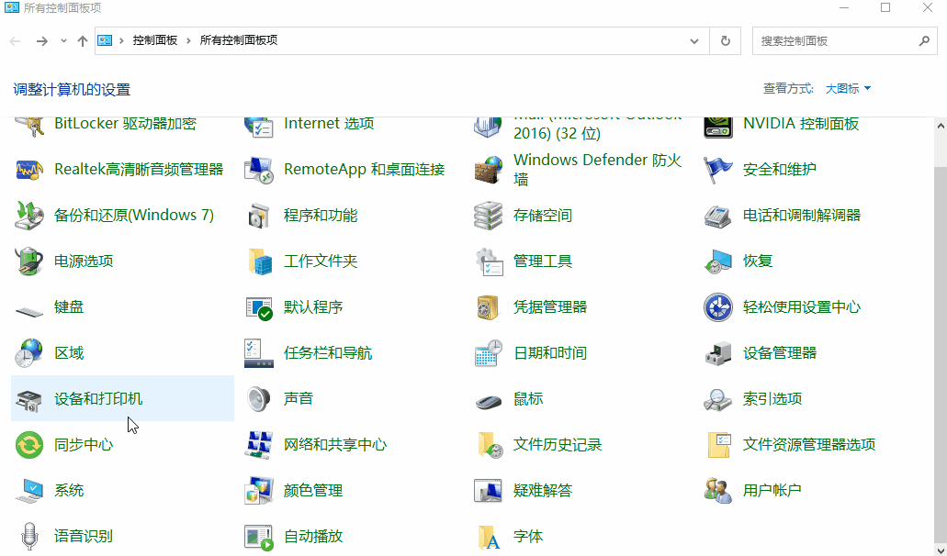947x556 pixels.
Task: Click the 设备管理器 icon
Action: click(717, 353)
